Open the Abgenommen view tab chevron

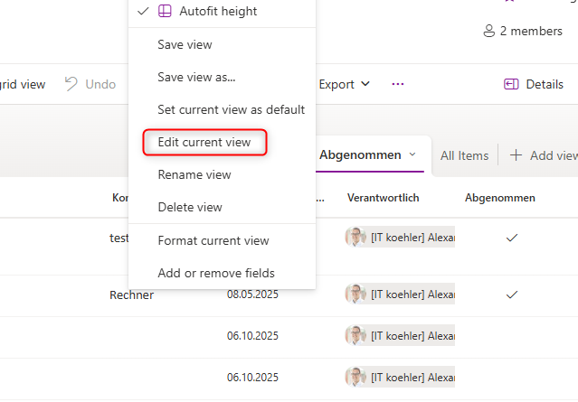click(x=412, y=154)
